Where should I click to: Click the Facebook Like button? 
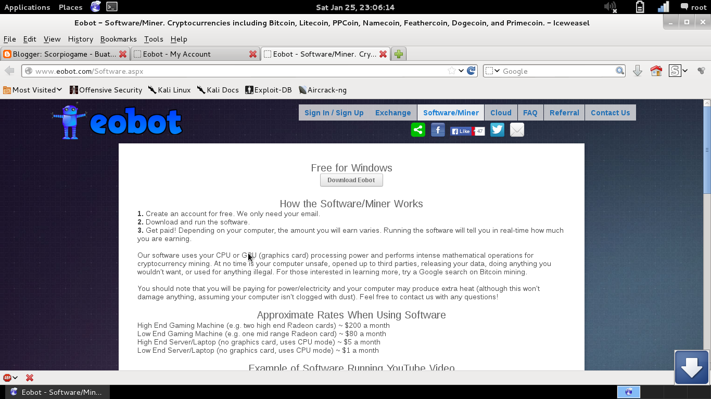(462, 131)
